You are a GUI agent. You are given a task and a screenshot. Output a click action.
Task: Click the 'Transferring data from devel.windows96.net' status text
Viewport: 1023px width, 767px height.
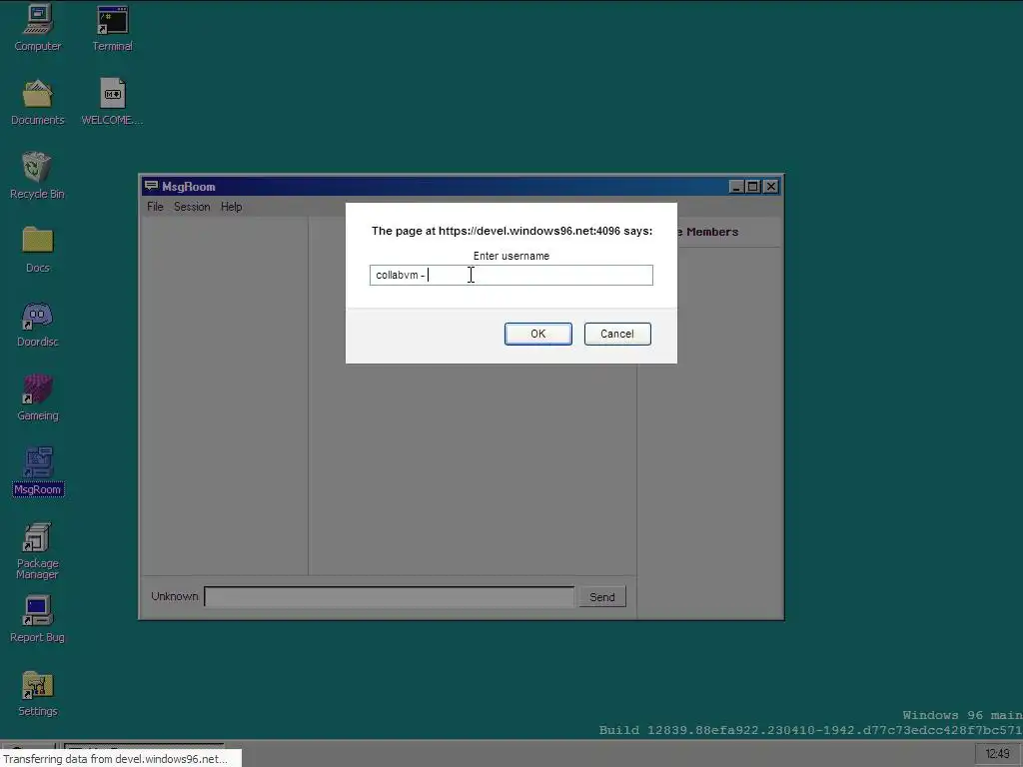pos(115,759)
